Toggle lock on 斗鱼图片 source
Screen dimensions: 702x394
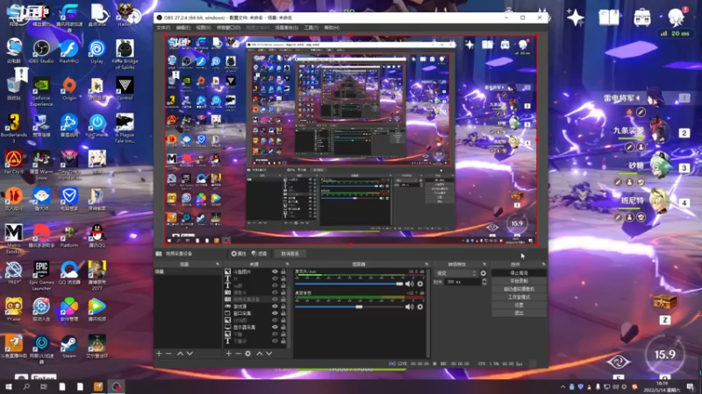(x=283, y=271)
